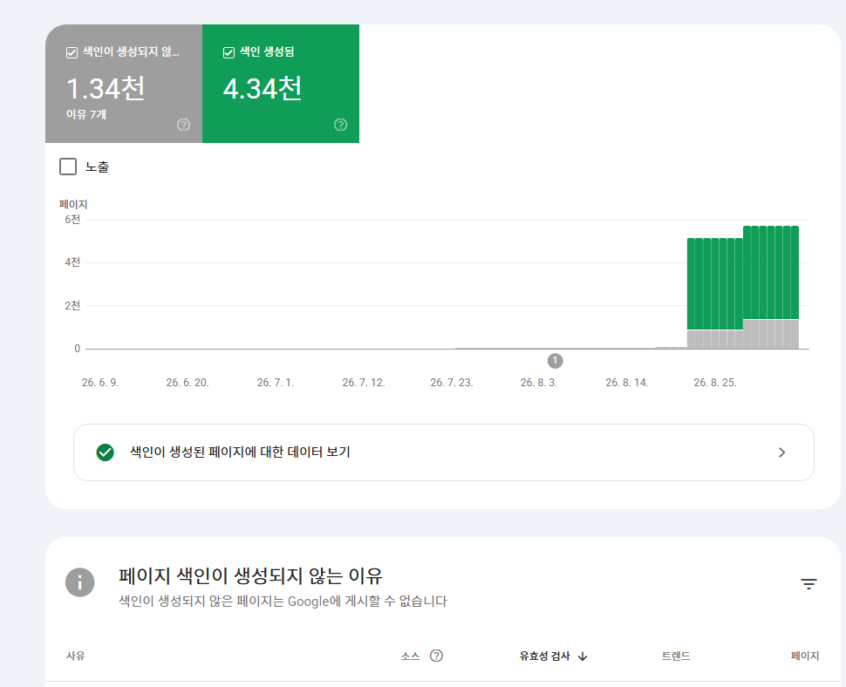Click the 사유 column header
The image size is (846, 687).
pos(76,656)
